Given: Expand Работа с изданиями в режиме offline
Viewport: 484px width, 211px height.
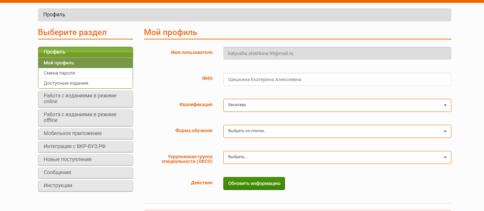Looking at the screenshot, I should pyautogui.click(x=85, y=117).
